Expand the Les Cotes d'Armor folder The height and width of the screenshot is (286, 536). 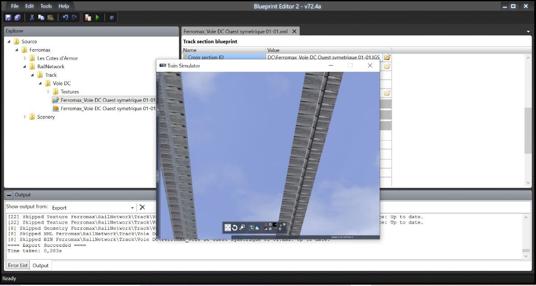click(x=25, y=58)
